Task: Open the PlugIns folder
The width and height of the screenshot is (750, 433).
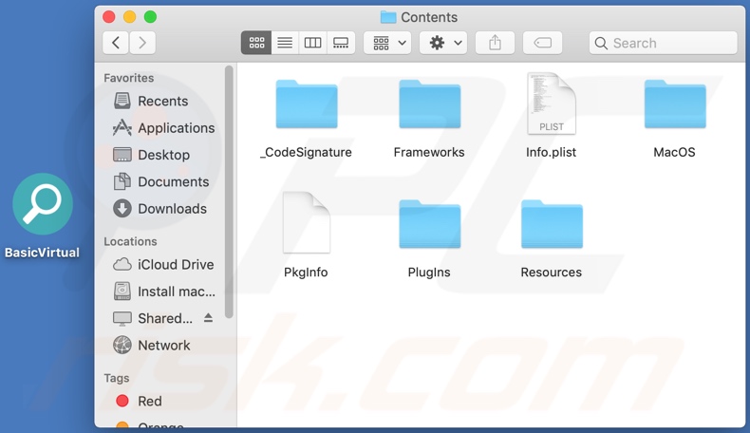Action: click(x=429, y=225)
